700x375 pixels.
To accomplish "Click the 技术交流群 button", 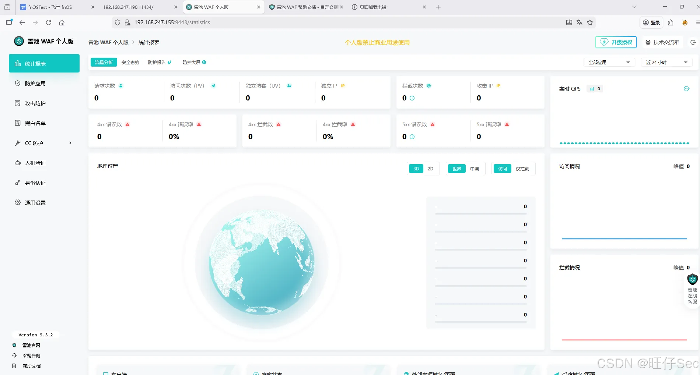I will point(662,42).
